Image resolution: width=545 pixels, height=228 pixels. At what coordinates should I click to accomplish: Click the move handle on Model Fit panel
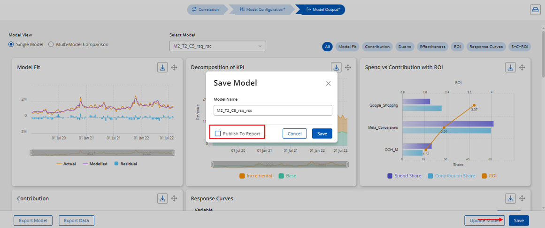(x=174, y=67)
